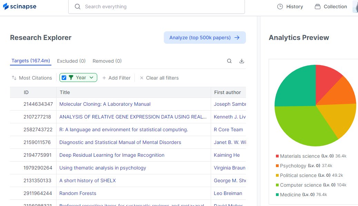Screen dimensions: 358x206
Task: Open R: A language and environment paper
Action: click(x=123, y=130)
